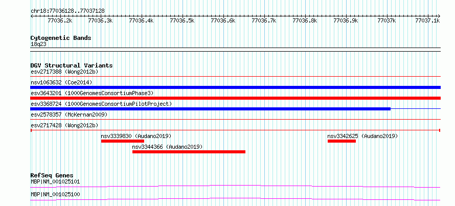455x206 pixels.
Task: Click ruler position 77036.4k
Action: coord(142,20)
